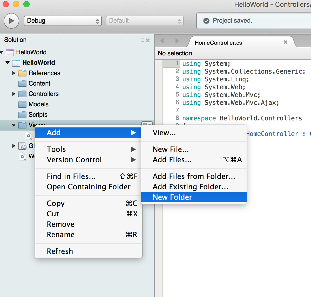Select the Scripts folder
This screenshot has width=311, height=297.
point(38,115)
